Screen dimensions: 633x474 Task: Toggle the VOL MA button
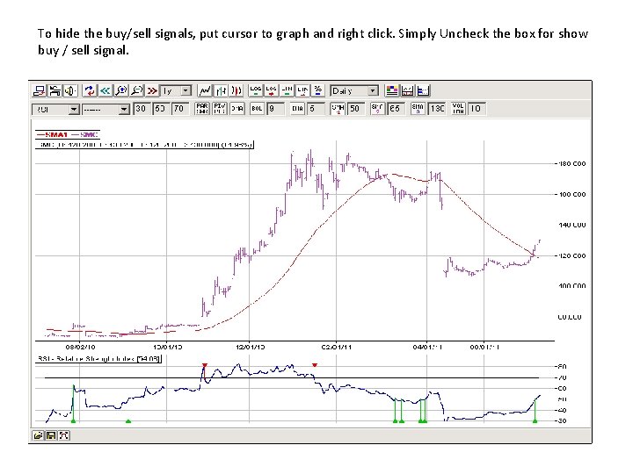pyautogui.click(x=458, y=109)
